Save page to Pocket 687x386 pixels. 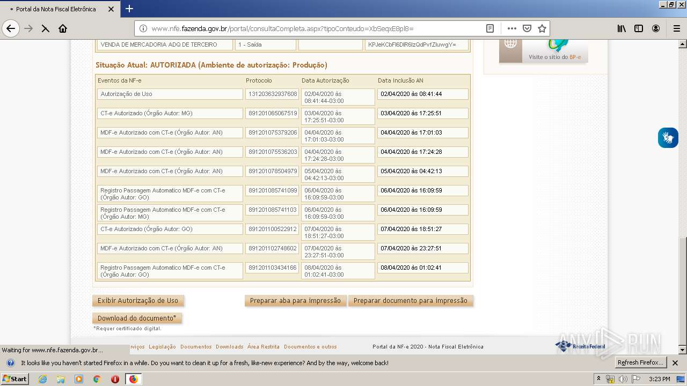[x=527, y=28]
